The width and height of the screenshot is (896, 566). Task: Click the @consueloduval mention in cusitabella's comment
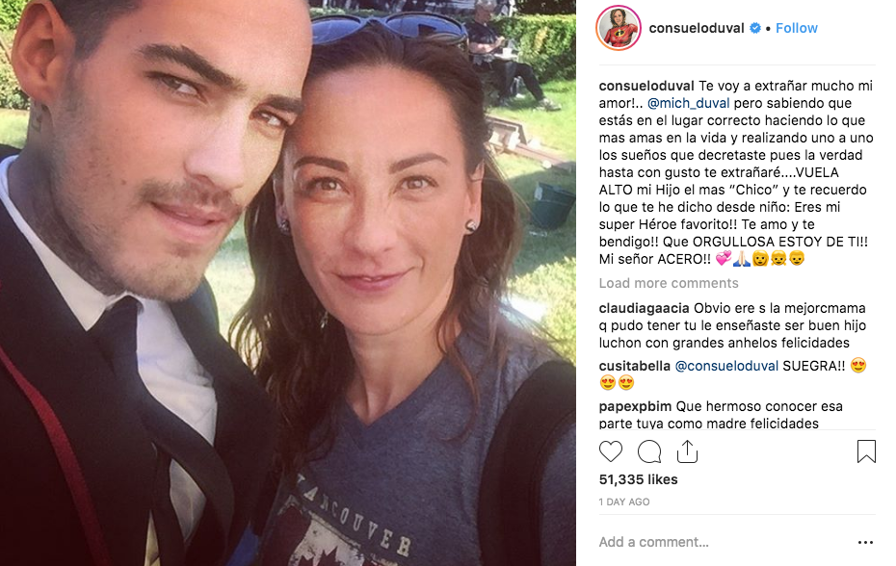[x=726, y=366]
